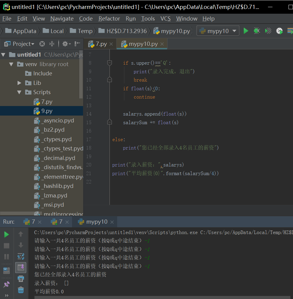This screenshot has width=293, height=299.
Task: Select the Include folder
Action: tap(38, 74)
